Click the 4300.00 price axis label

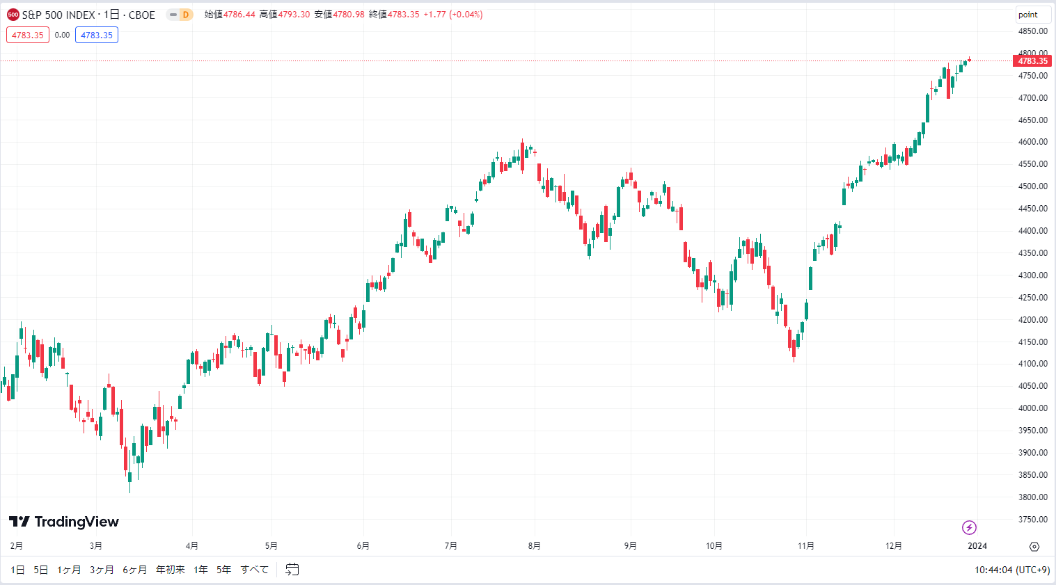(x=1032, y=275)
